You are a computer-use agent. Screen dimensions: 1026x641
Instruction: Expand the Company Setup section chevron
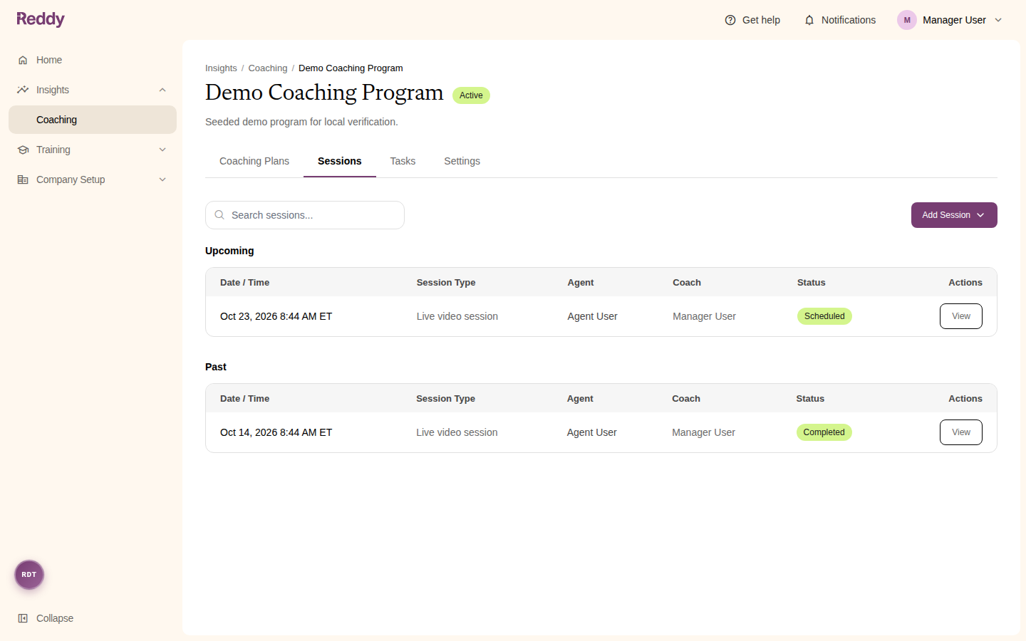pyautogui.click(x=162, y=179)
